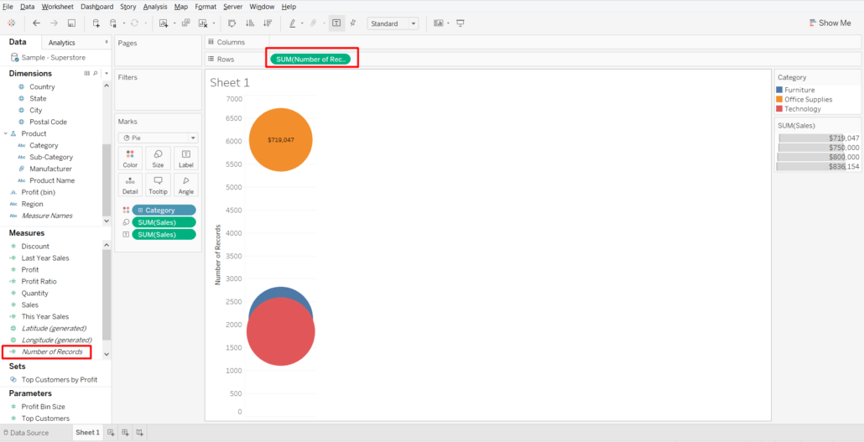Image resolution: width=864 pixels, height=442 pixels.
Task: Toggle the Show Mark Labels button
Action: point(336,23)
